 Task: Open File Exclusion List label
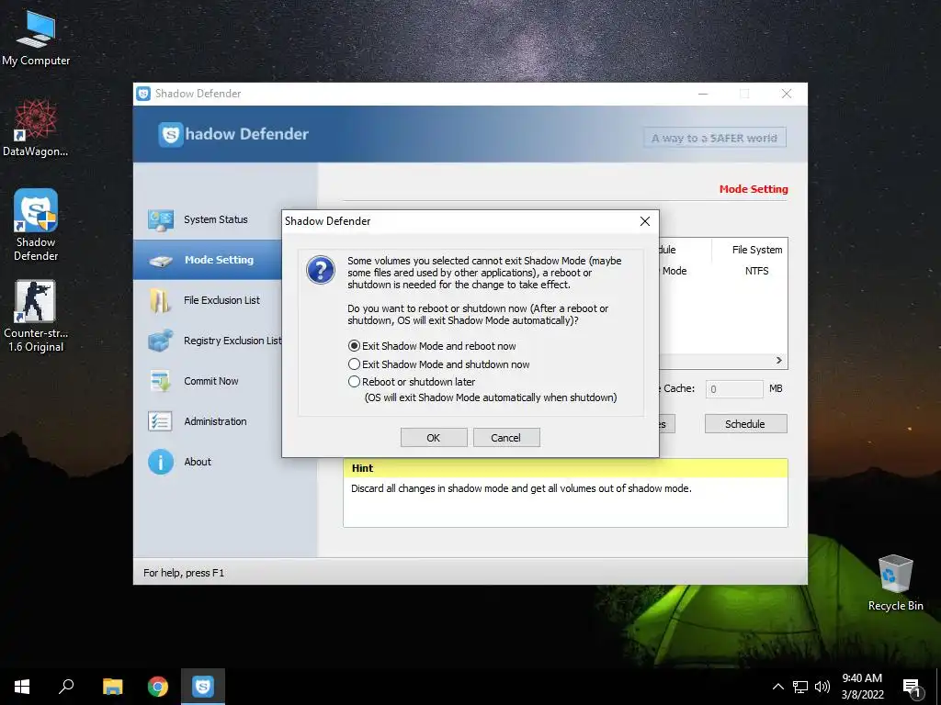pos(222,300)
